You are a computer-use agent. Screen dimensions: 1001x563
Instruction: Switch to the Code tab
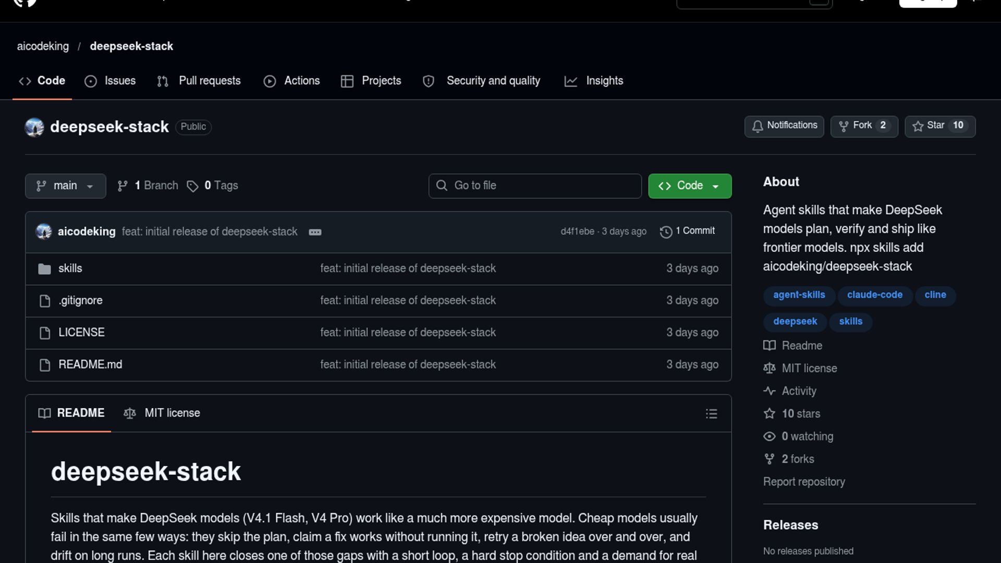(x=42, y=81)
